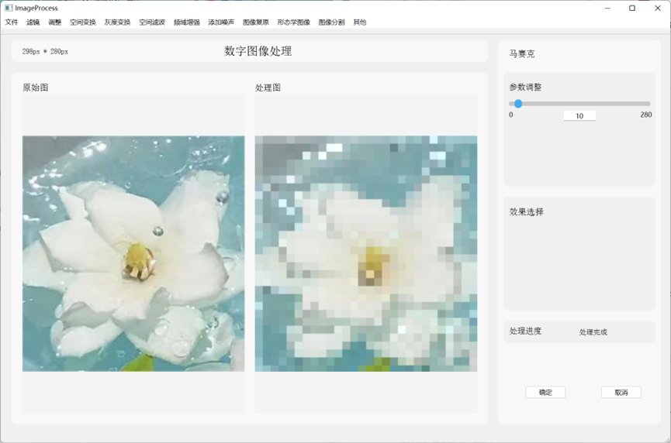Open the 图像复原 menu
The width and height of the screenshot is (671, 443).
click(256, 22)
